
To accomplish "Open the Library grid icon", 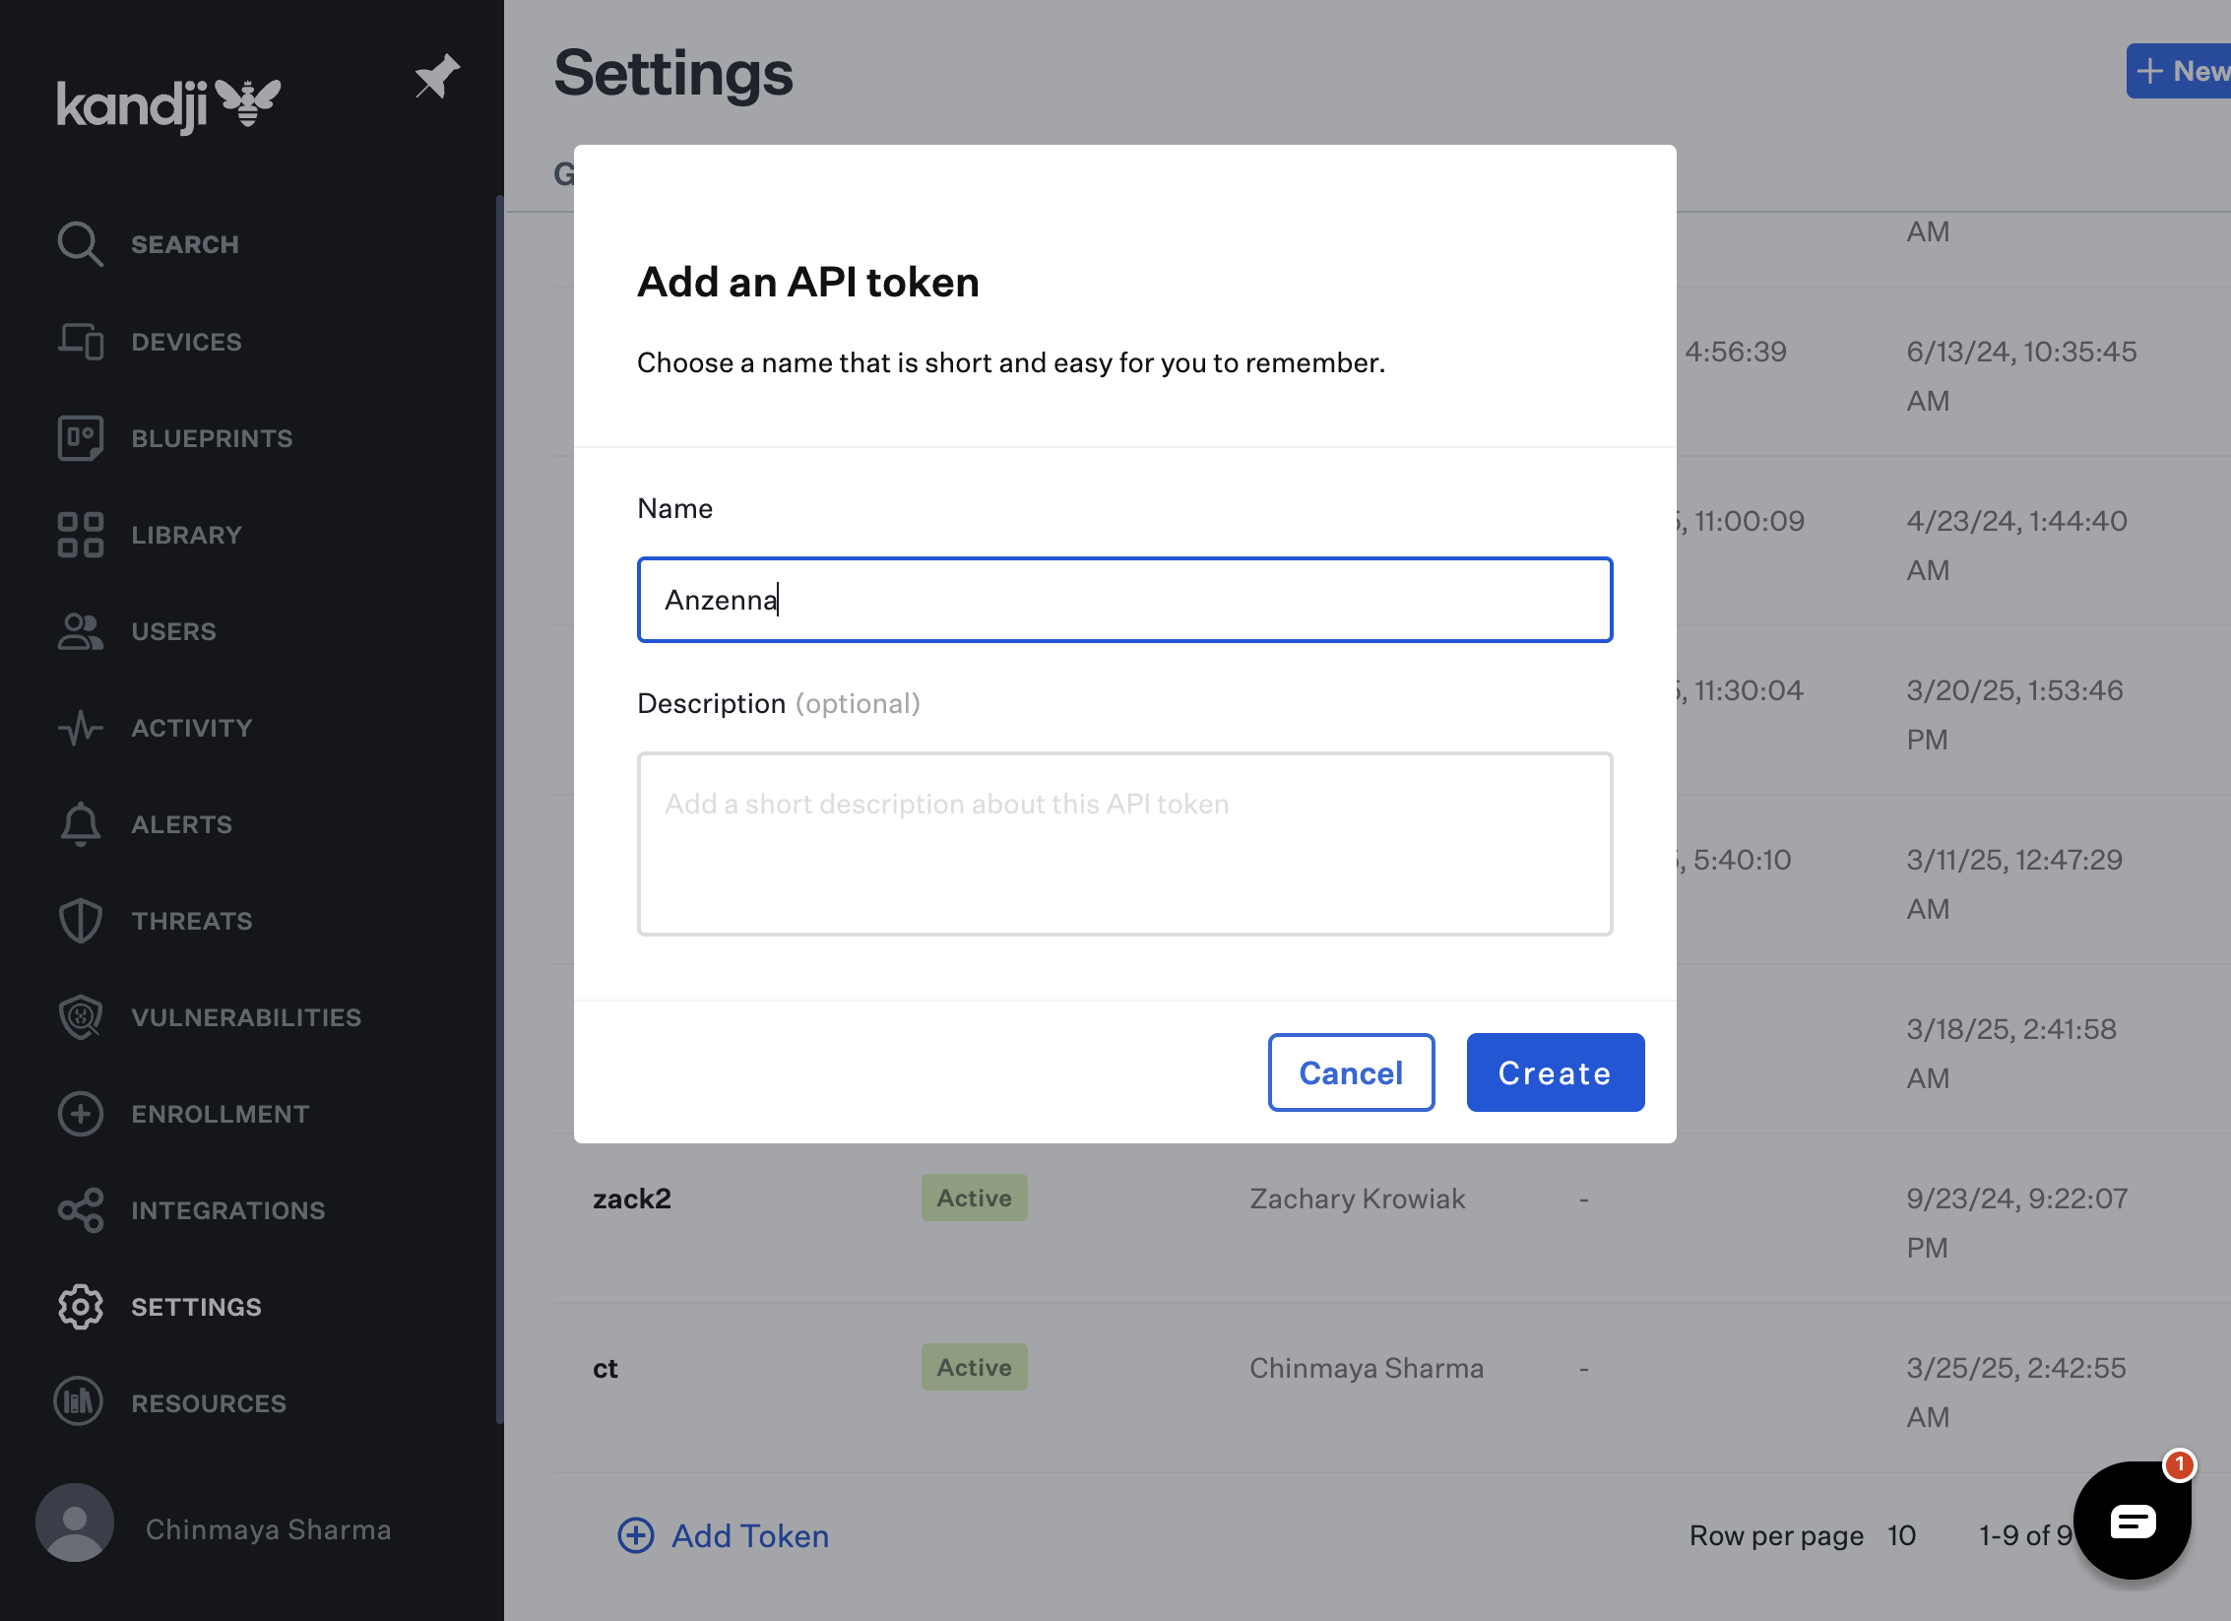I will [80, 535].
